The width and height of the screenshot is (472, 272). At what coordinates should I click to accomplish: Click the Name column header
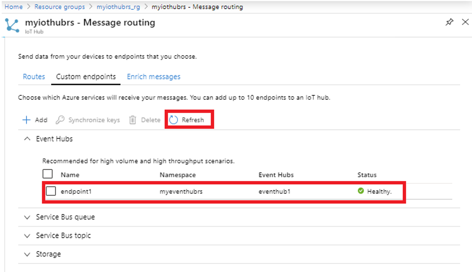click(70, 175)
